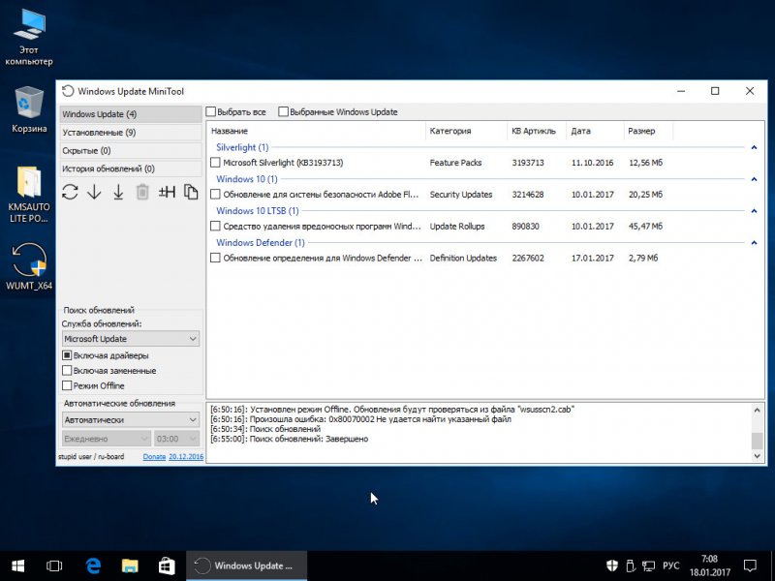Collapse the Windows 10 LTSB (1) group

click(x=754, y=210)
